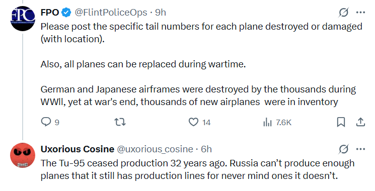Image resolution: width=375 pixels, height=191 pixels.
Task: Bookmark the FPO tweet
Action: pos(341,122)
